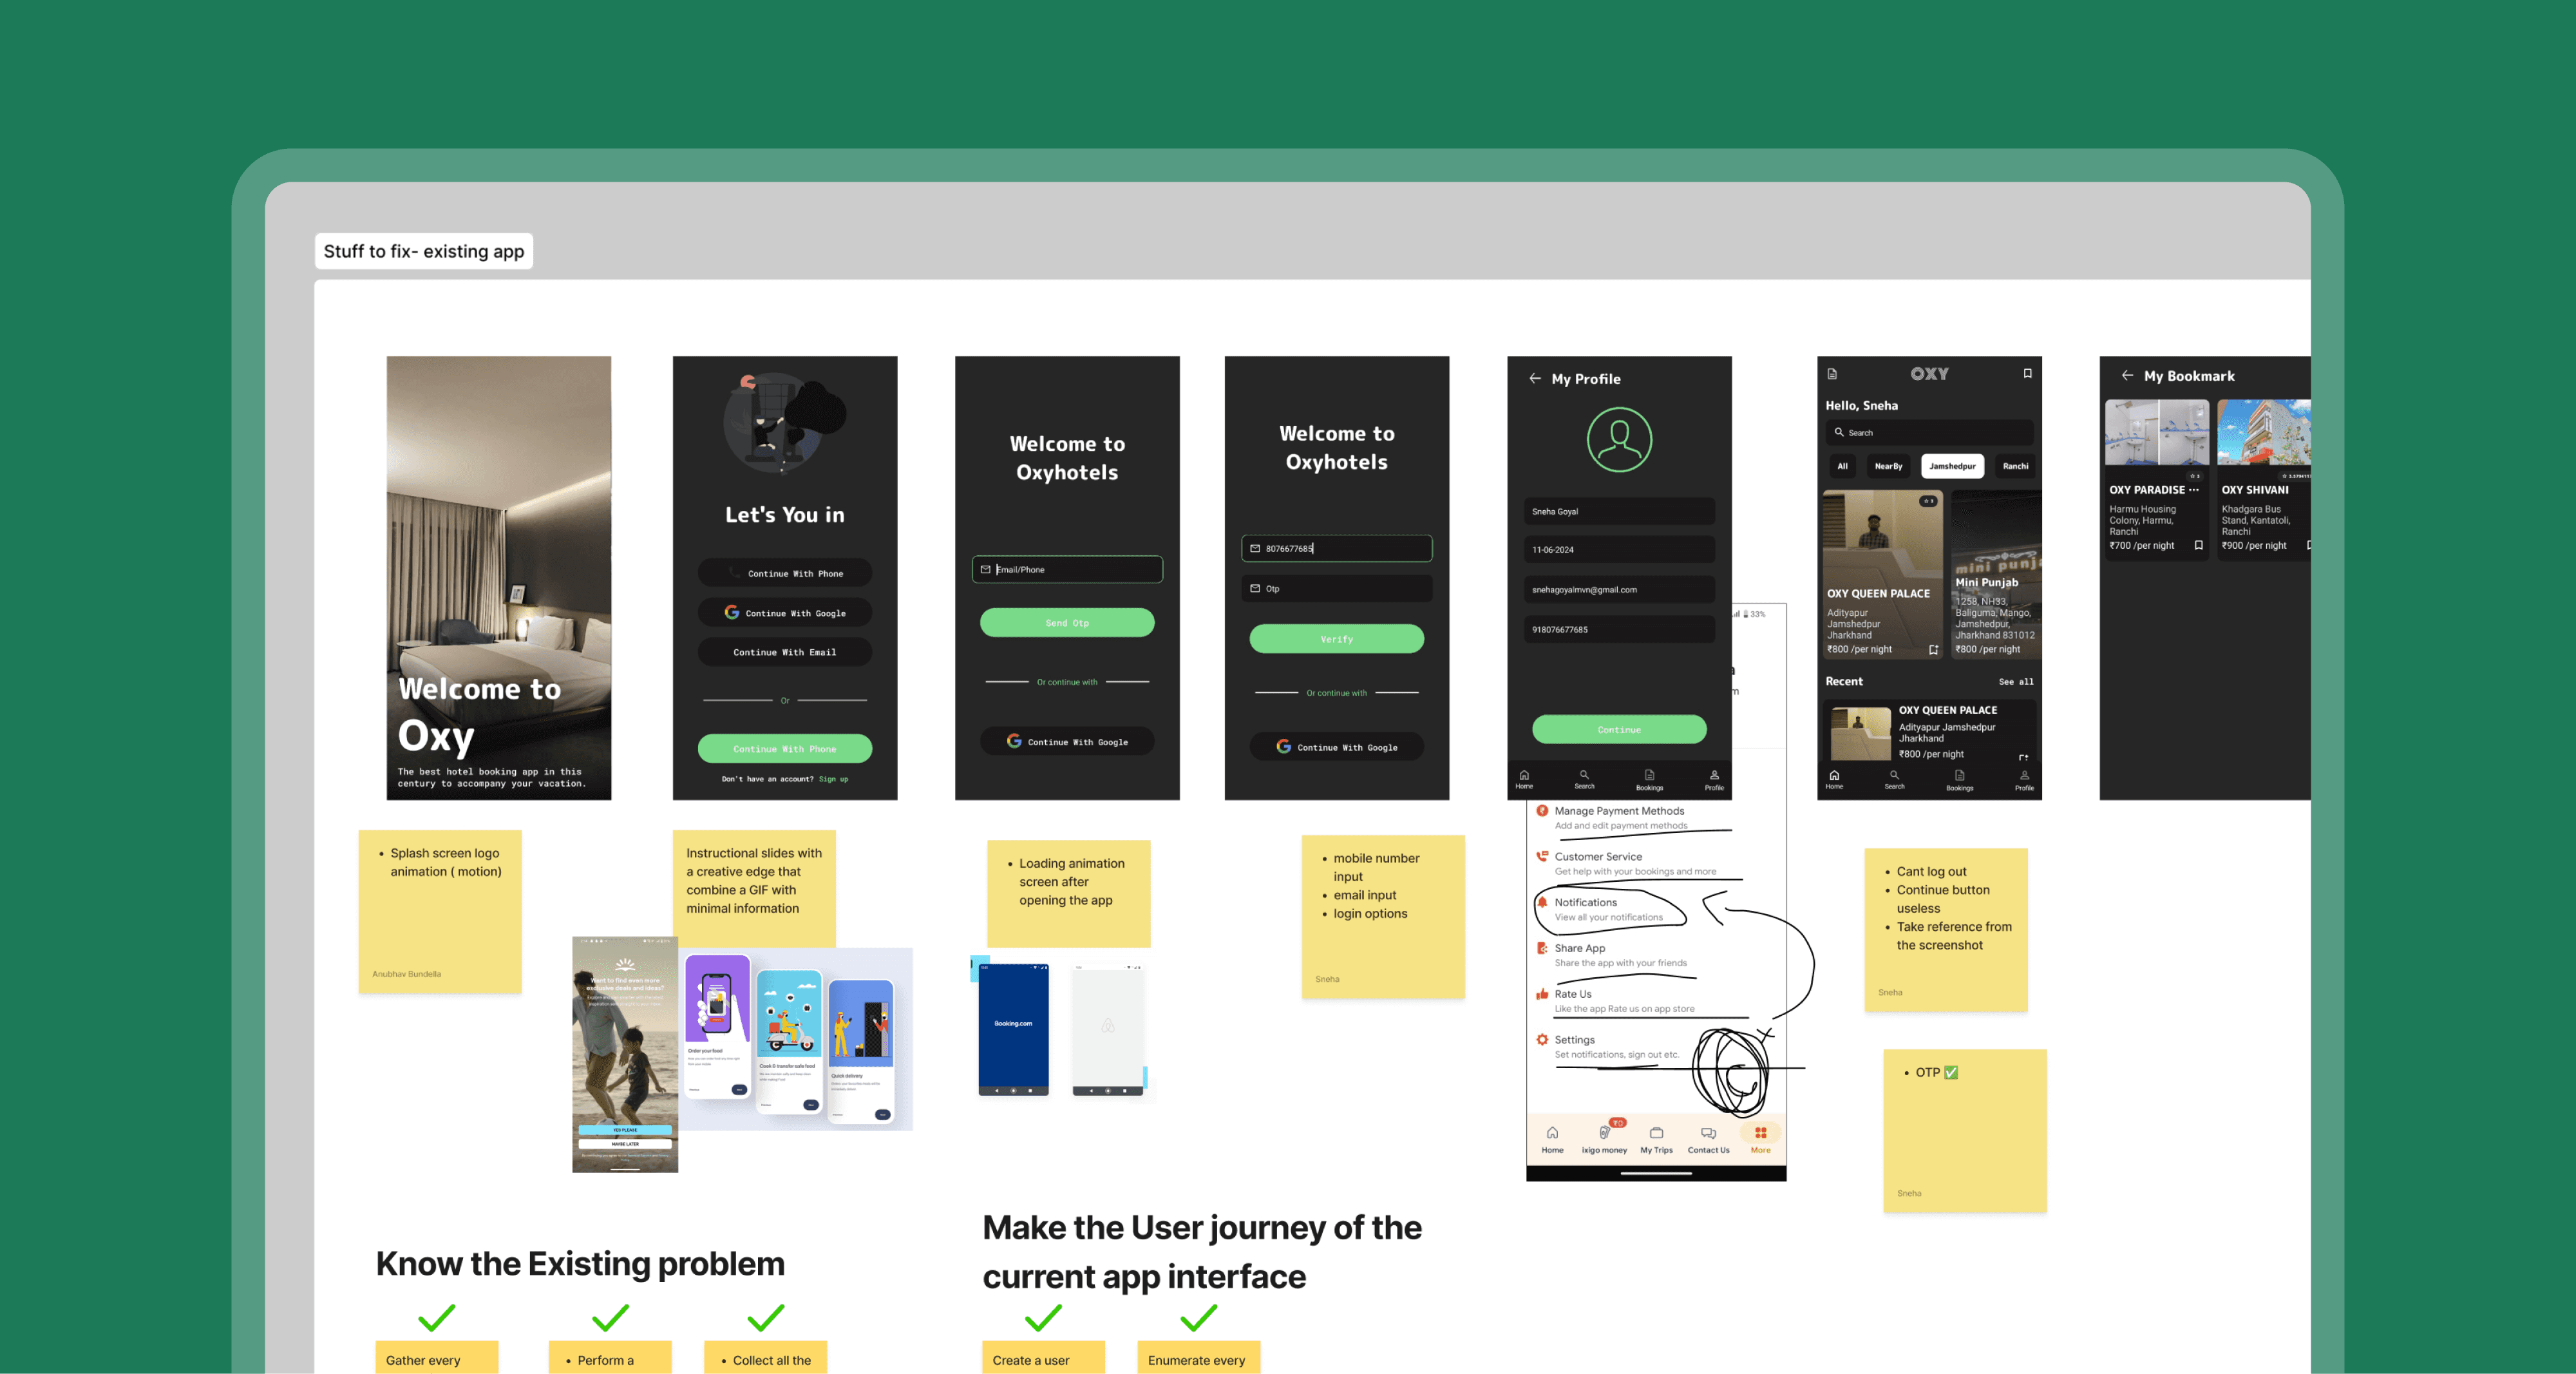Click the NearBy filter chip
Image resolution: width=2576 pixels, height=1374 pixels.
1888,466
